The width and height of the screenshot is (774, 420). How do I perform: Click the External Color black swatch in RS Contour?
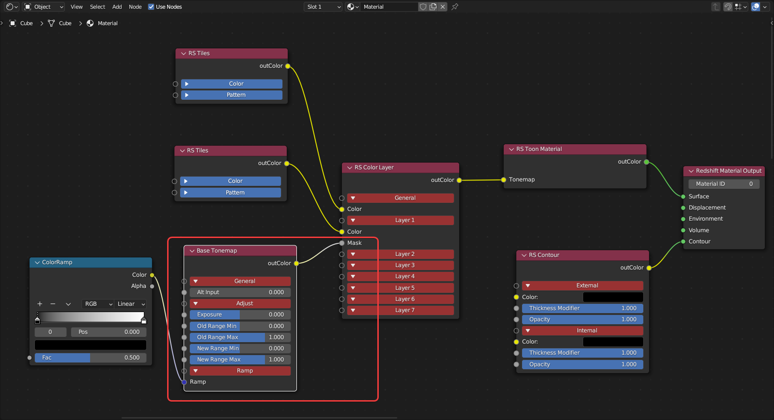coord(613,297)
